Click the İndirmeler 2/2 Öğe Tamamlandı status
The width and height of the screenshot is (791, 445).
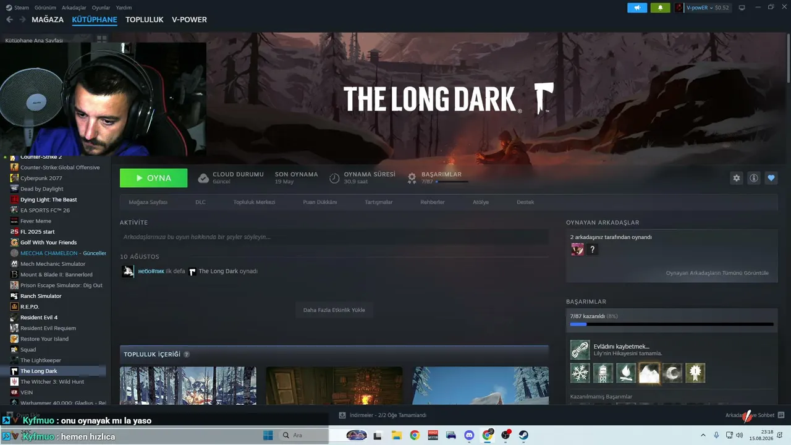pos(387,415)
